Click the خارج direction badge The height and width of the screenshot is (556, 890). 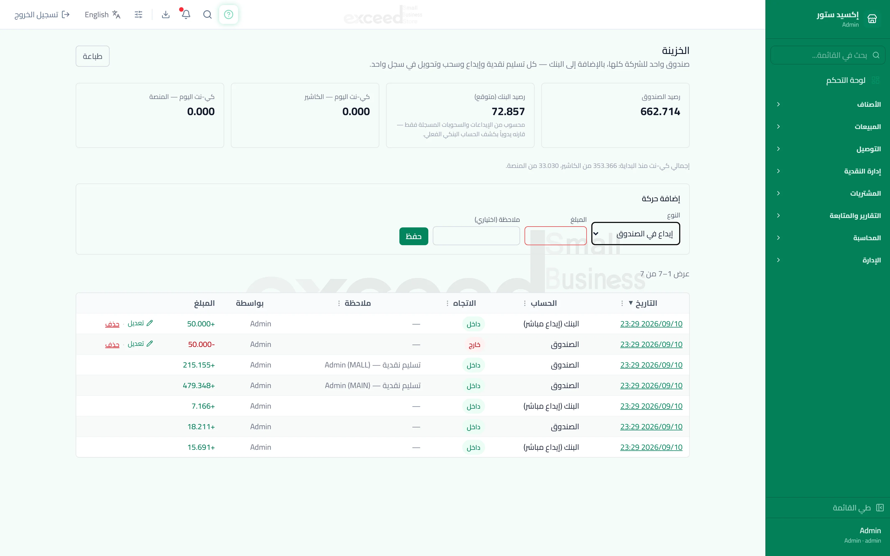tap(474, 344)
